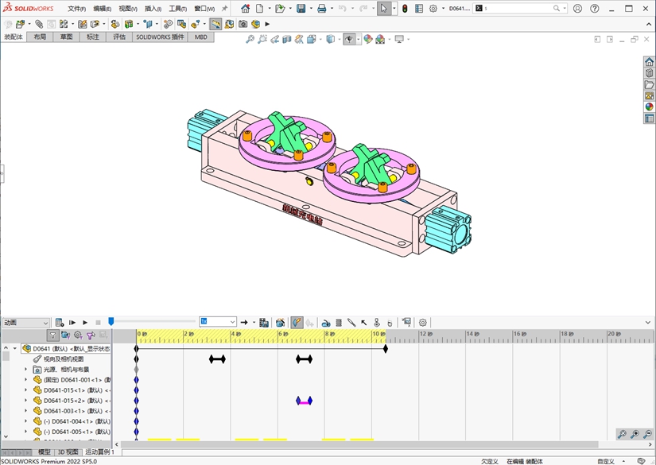Click the Save Animation icon

coord(264,323)
